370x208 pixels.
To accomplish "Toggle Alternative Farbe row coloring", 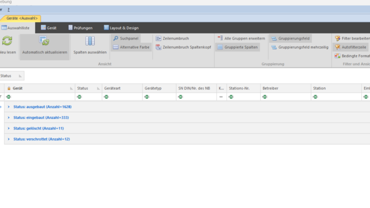I will tap(131, 47).
